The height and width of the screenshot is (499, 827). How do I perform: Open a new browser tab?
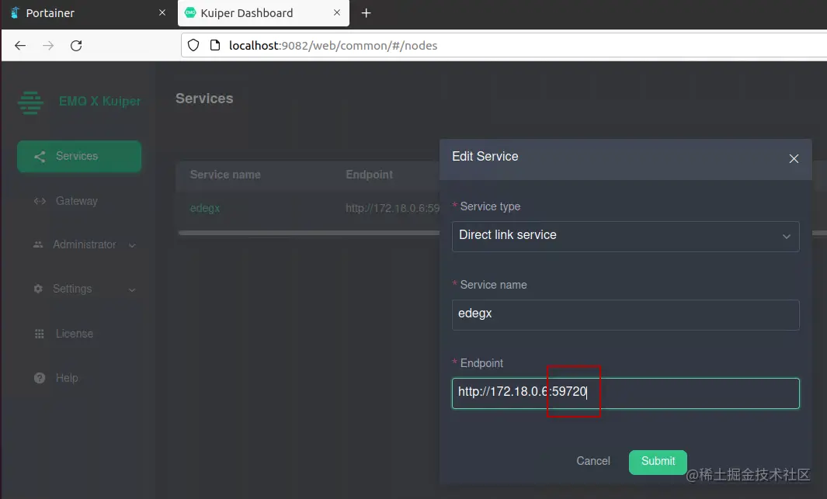tap(366, 13)
